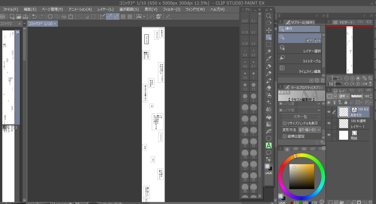Toggle Snap to ruler command bar icon

[x=102, y=16]
